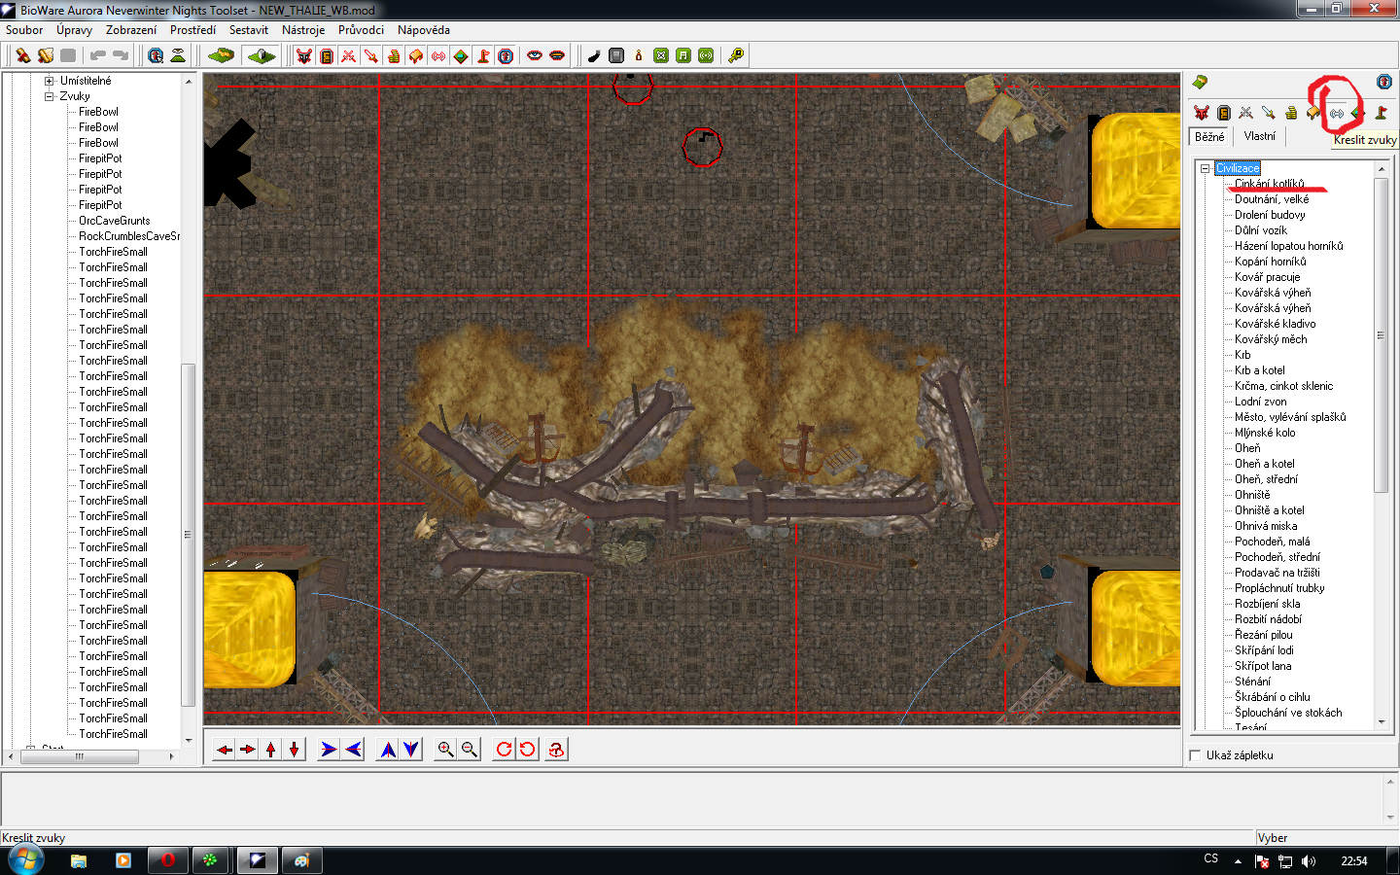Enable the 'Ukaž zápletku' checkbox

click(x=1196, y=755)
